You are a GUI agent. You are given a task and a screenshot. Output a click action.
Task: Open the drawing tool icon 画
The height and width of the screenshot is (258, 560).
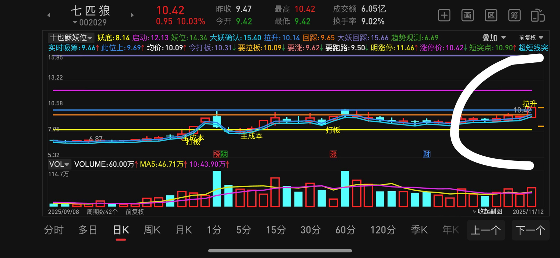click(x=468, y=15)
